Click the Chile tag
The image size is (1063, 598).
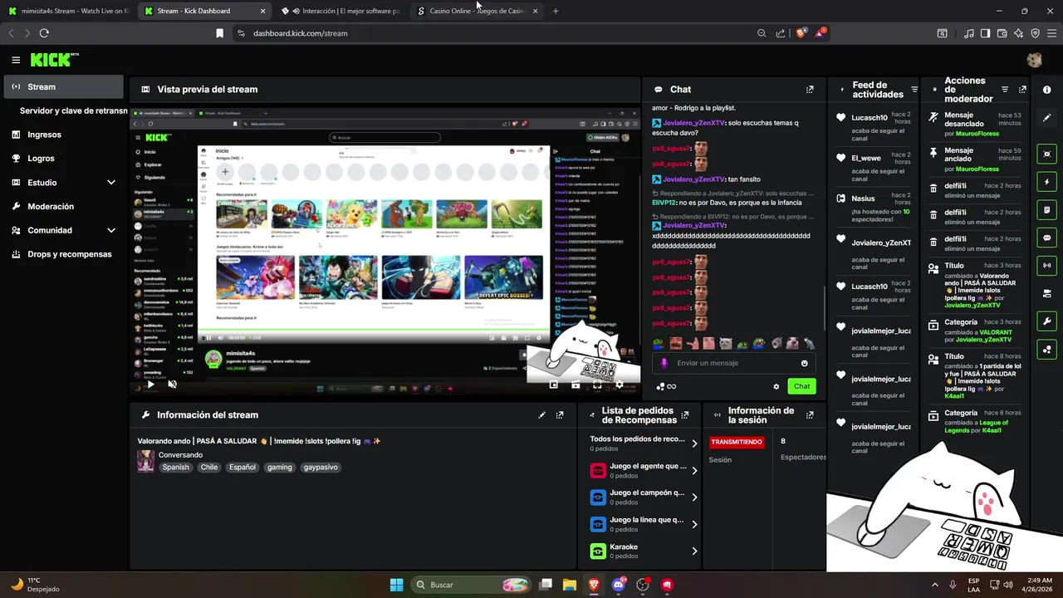(x=209, y=467)
